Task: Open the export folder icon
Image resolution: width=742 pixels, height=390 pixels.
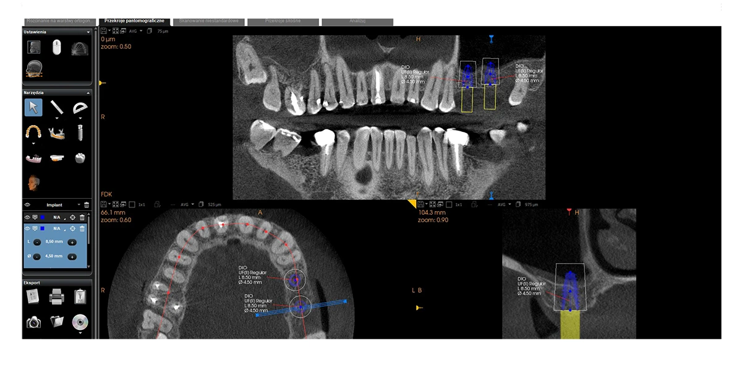Action: [x=57, y=321]
